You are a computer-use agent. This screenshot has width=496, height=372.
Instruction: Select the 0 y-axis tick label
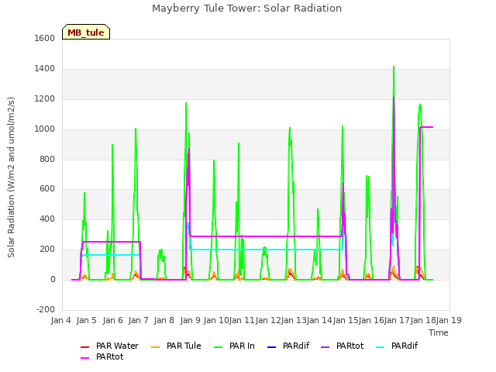53,280
